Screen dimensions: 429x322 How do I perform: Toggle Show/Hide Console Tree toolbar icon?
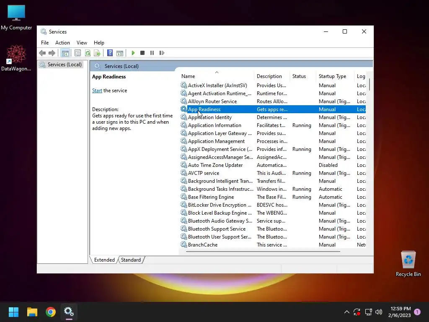[x=65, y=53]
